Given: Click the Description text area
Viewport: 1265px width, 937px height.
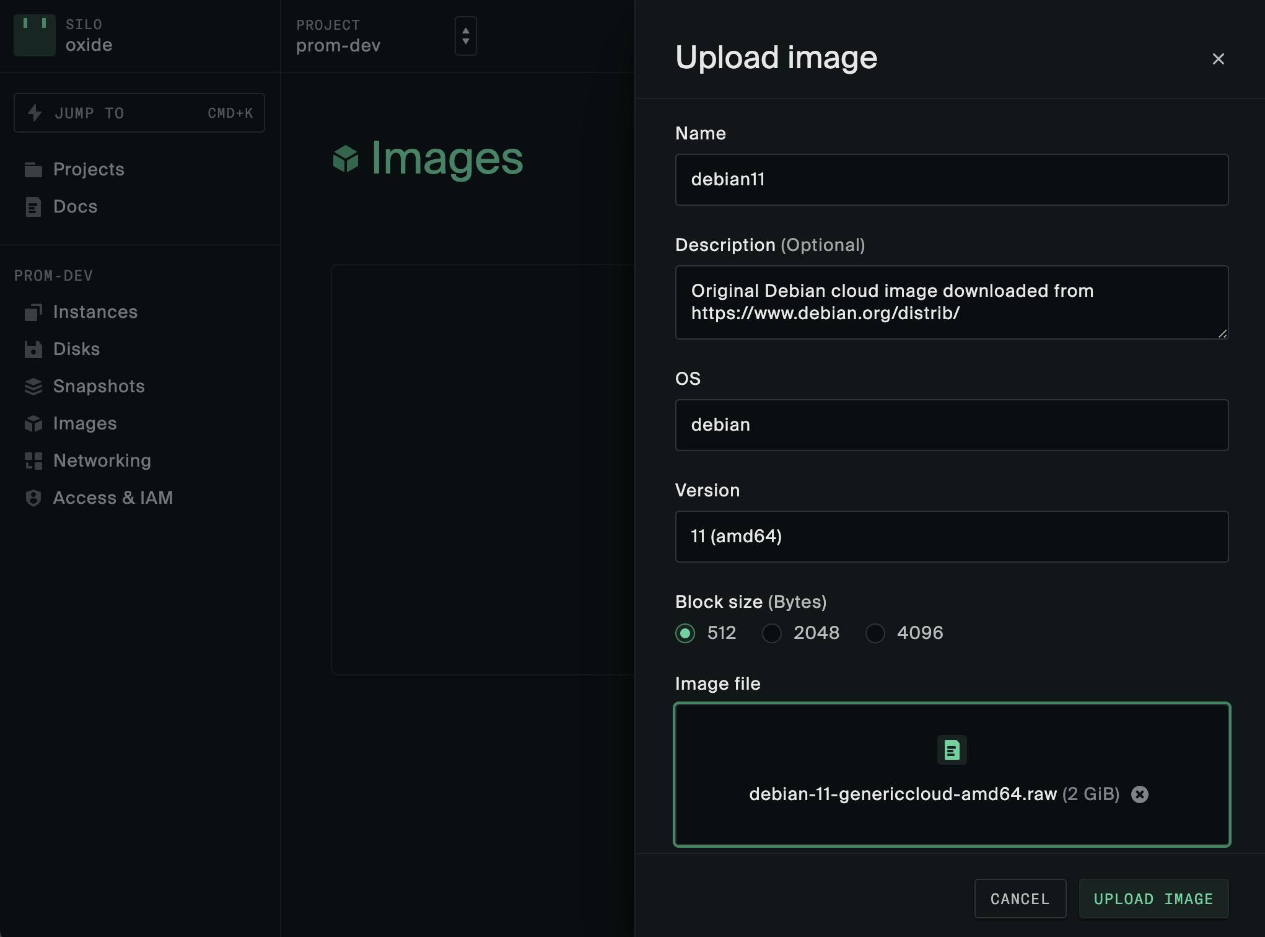Looking at the screenshot, I should coord(952,302).
